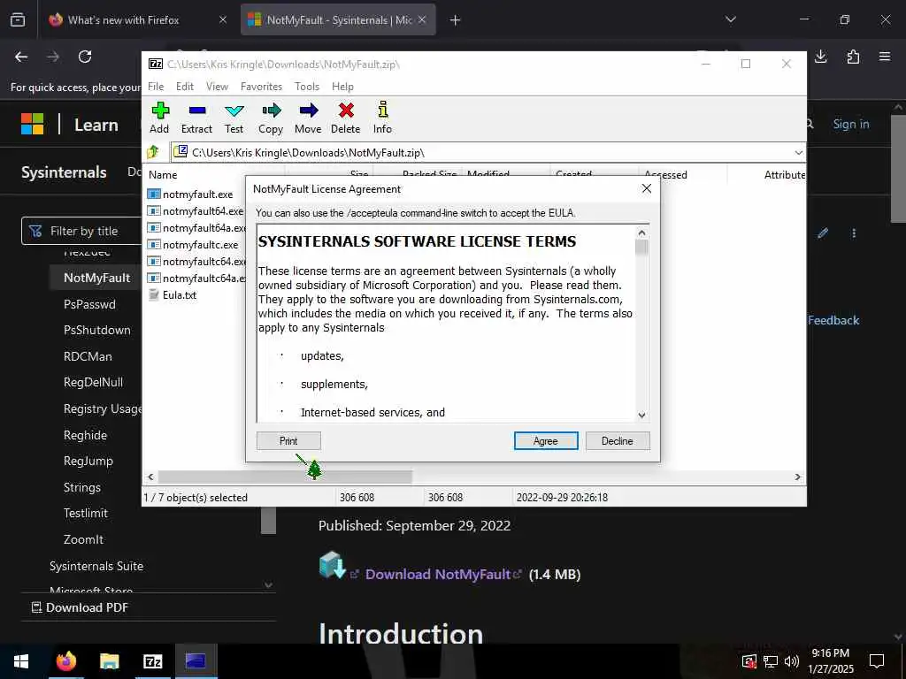Image resolution: width=906 pixels, height=679 pixels.
Task: Select the Eula.txt file icon
Action: click(154, 295)
